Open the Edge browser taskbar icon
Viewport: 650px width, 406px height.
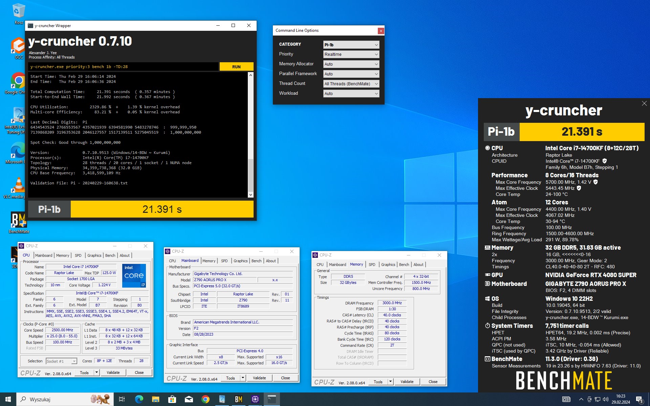[139, 399]
